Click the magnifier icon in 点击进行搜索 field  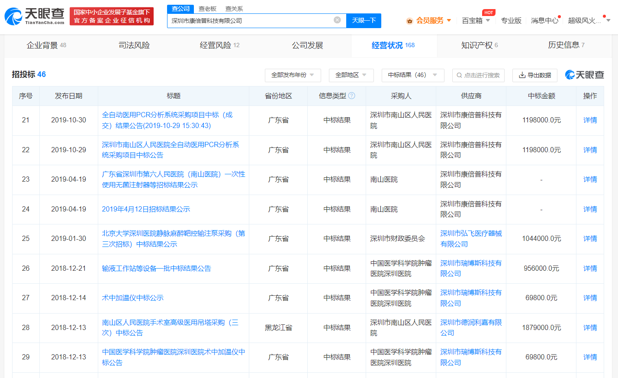coord(459,75)
